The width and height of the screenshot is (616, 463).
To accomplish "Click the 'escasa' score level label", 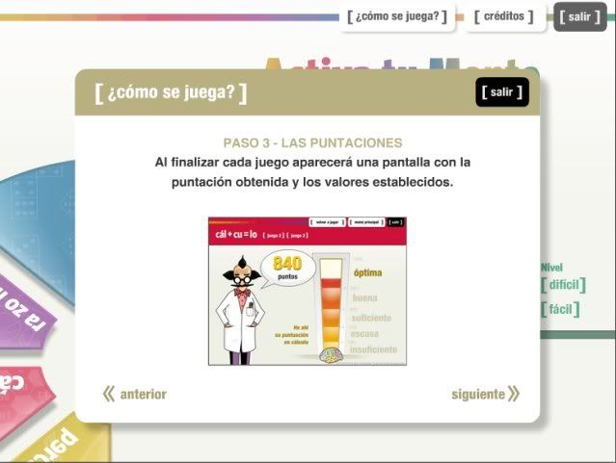I will 364,334.
